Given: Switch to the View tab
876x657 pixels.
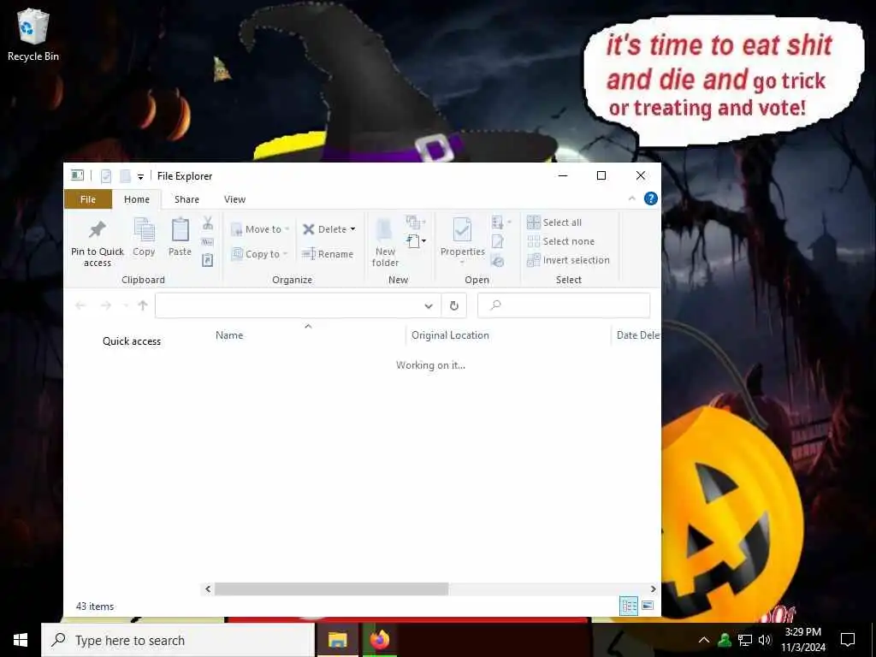Looking at the screenshot, I should tap(234, 199).
